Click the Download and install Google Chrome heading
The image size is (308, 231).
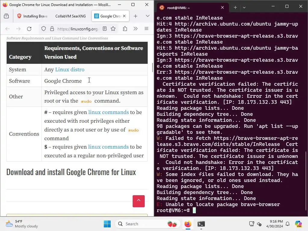click(71, 172)
